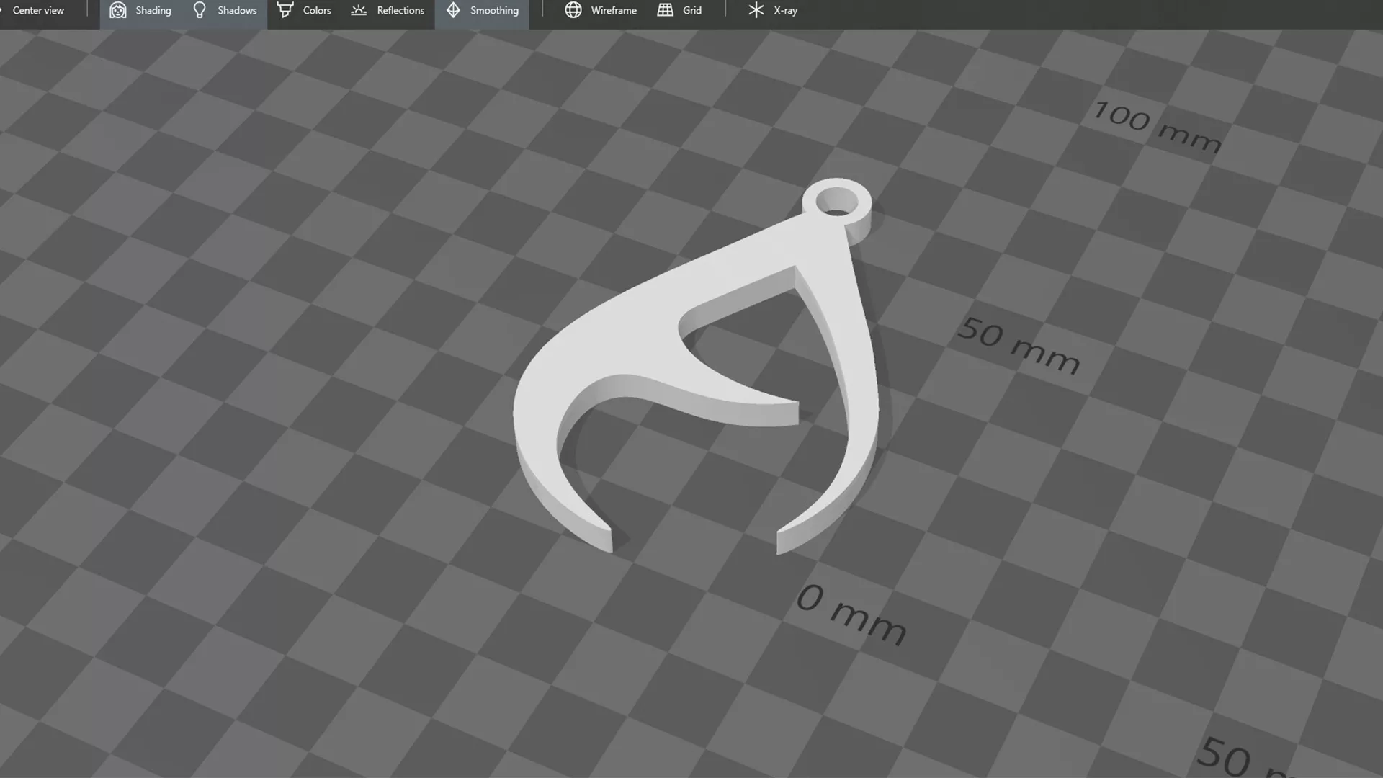The image size is (1383, 778).
Task: Click the 100 mm floor marking
Action: pyautogui.click(x=1157, y=127)
